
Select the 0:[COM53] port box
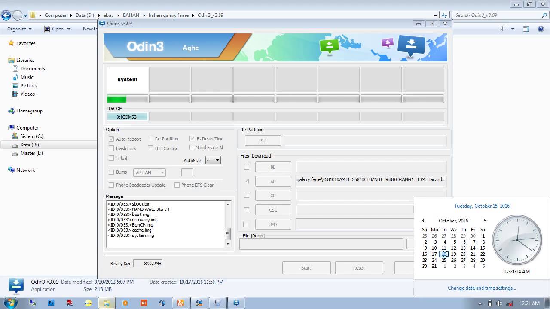127,117
